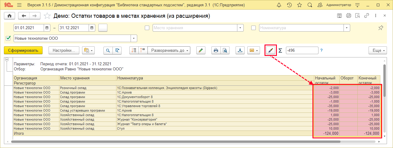
Task: Open Администратор user menu
Action: click(339, 5)
